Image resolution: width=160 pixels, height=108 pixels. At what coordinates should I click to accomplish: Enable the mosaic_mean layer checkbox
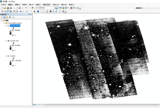[x=9, y=26]
